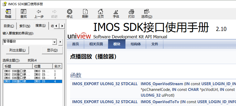Image resolution: width=236 pixels, height=106 pixels.
Task: Open search operators arrow beside search box
Action: click(x=60, y=42)
